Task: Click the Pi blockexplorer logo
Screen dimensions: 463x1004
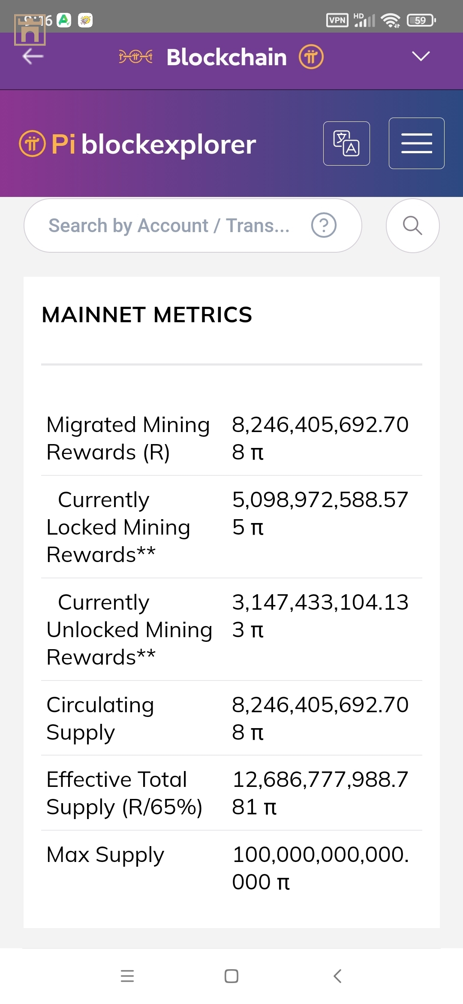Action: pos(138,144)
